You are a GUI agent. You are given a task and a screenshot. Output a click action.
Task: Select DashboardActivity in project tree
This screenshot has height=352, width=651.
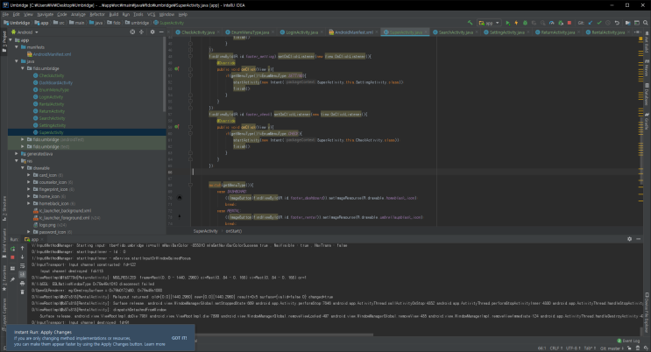click(x=55, y=82)
